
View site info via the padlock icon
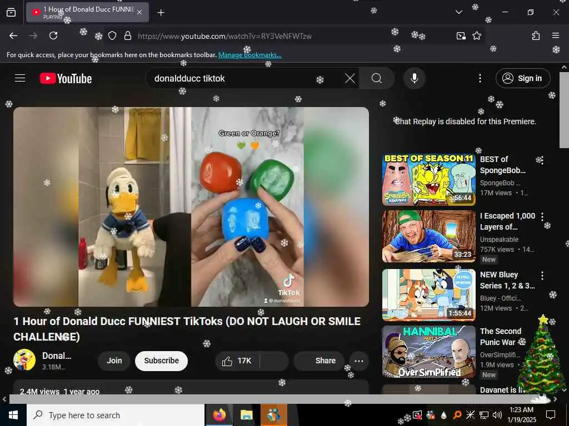click(128, 36)
